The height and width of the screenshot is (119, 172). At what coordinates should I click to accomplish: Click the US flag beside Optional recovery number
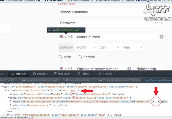pos(61,68)
